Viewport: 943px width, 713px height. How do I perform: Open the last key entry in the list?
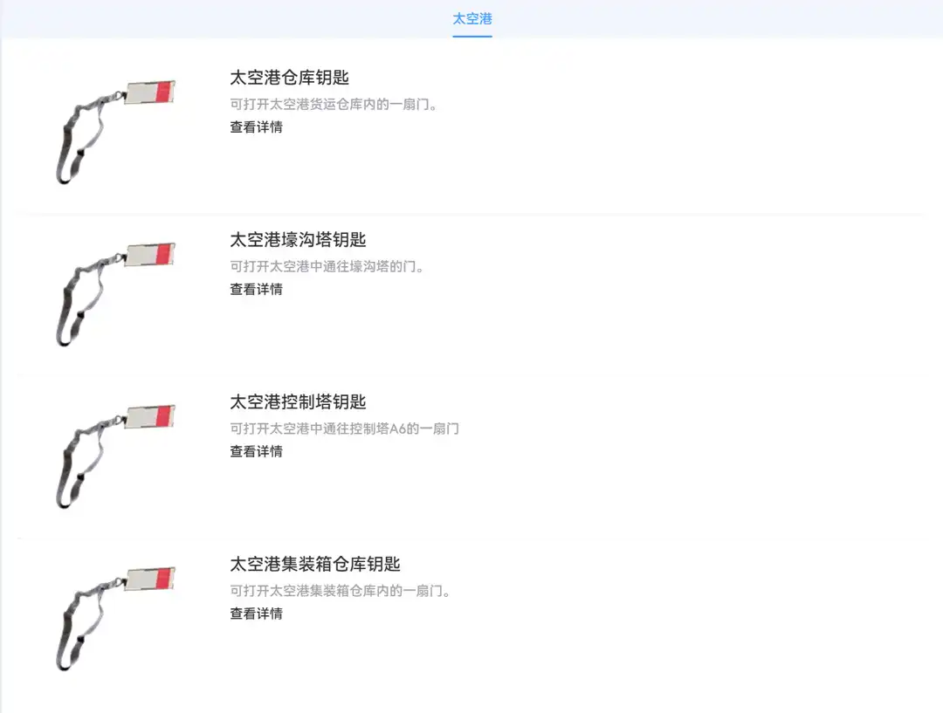256,614
